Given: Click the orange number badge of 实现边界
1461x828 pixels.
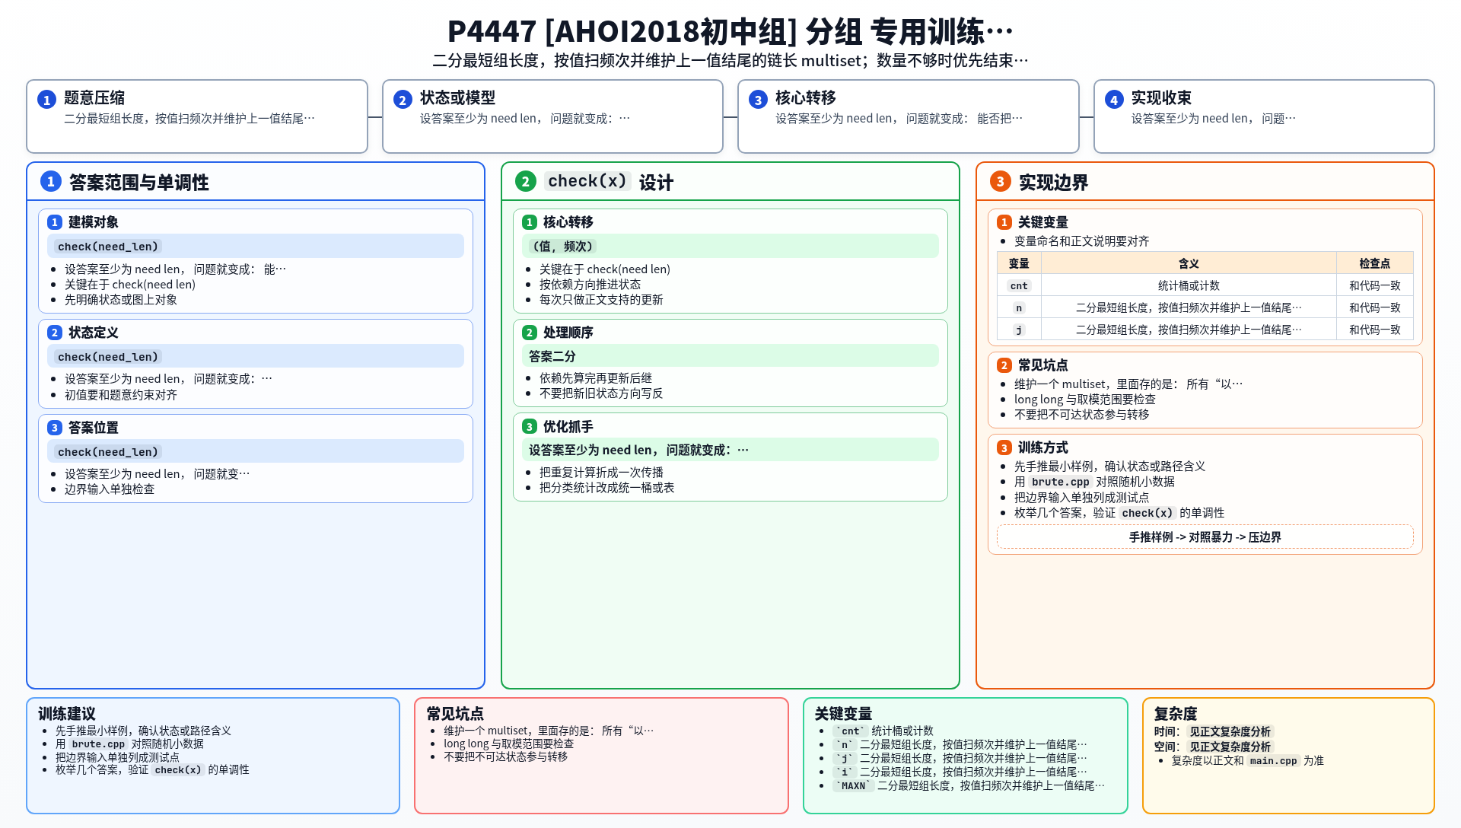Looking at the screenshot, I should 1001,181.
